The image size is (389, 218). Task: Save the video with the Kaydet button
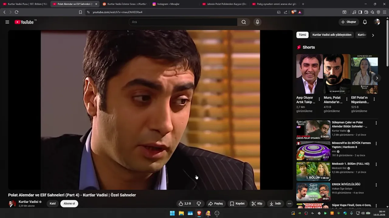237,203
